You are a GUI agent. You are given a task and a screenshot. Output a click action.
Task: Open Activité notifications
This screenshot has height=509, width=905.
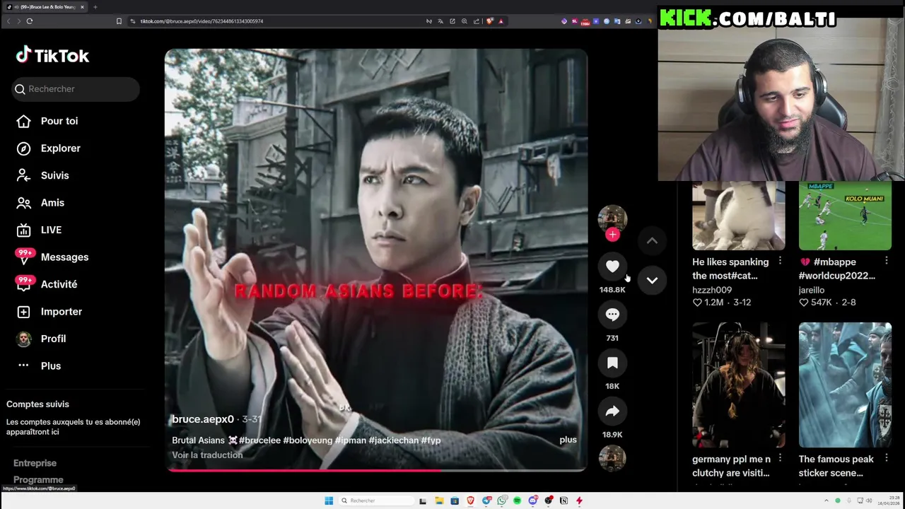pos(59,284)
